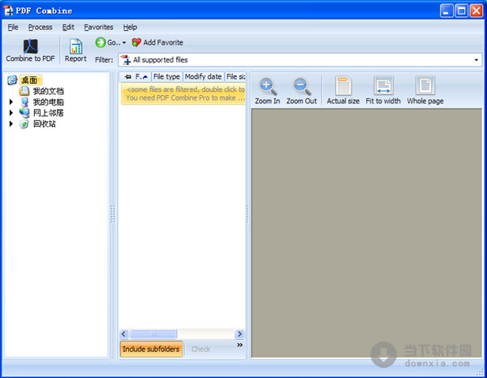Switch preview to Whole page
This screenshot has width=487, height=378.
pyautogui.click(x=425, y=90)
